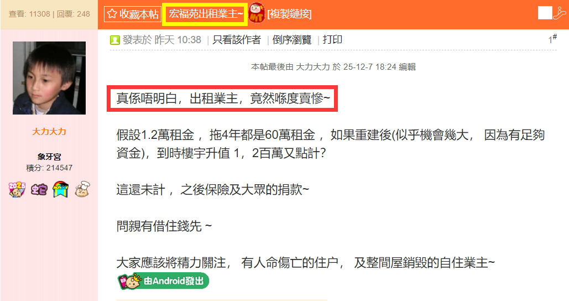Click the escalator scroll icon in header
Image resolution: width=569 pixels, height=301 pixels.
click(x=560, y=13)
